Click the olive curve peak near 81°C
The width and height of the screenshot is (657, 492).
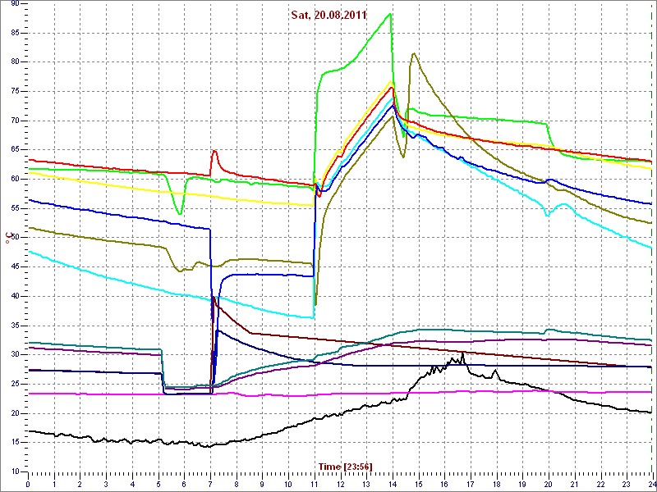[414, 53]
